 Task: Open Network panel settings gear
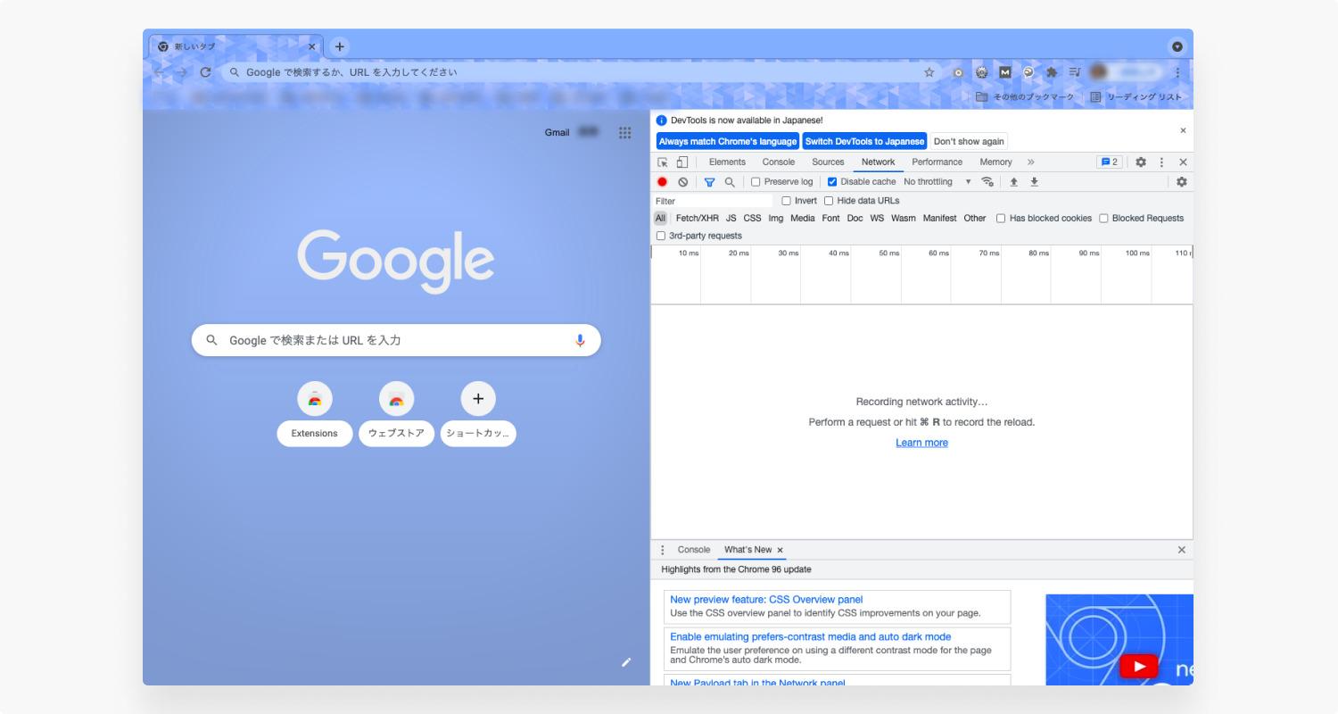click(x=1182, y=182)
